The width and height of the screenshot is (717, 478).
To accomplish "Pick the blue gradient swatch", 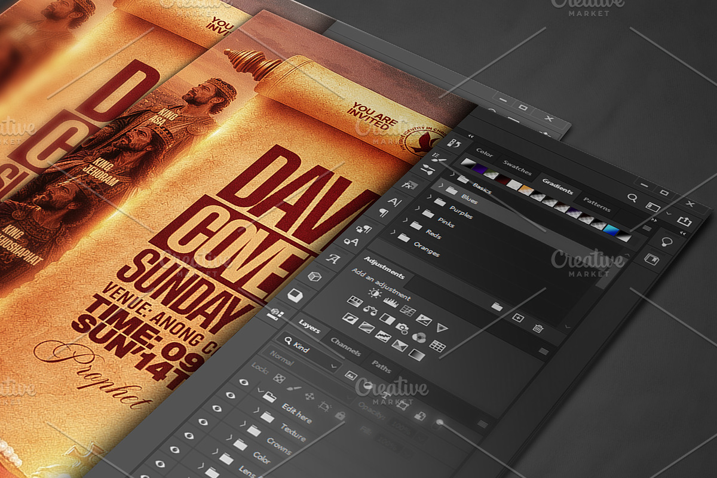I will tap(611, 230).
